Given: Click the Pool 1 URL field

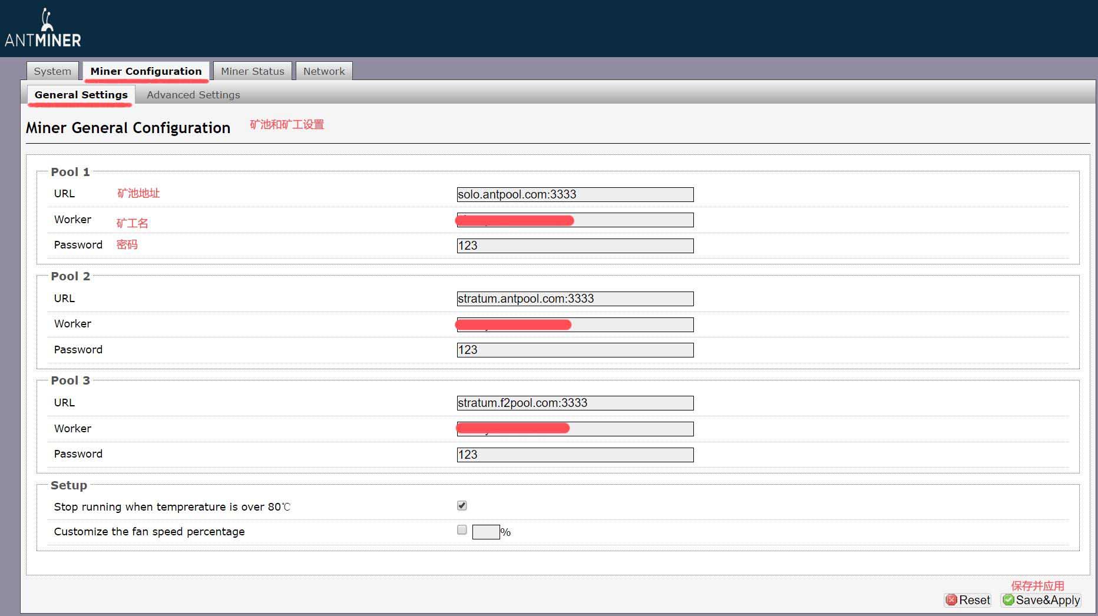Looking at the screenshot, I should [574, 194].
